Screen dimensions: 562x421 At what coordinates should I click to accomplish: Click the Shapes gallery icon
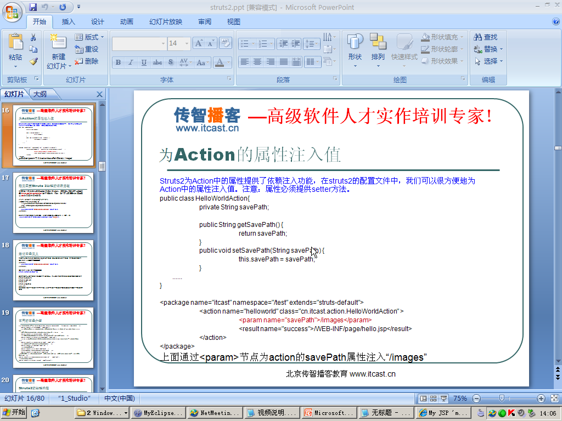coord(355,42)
